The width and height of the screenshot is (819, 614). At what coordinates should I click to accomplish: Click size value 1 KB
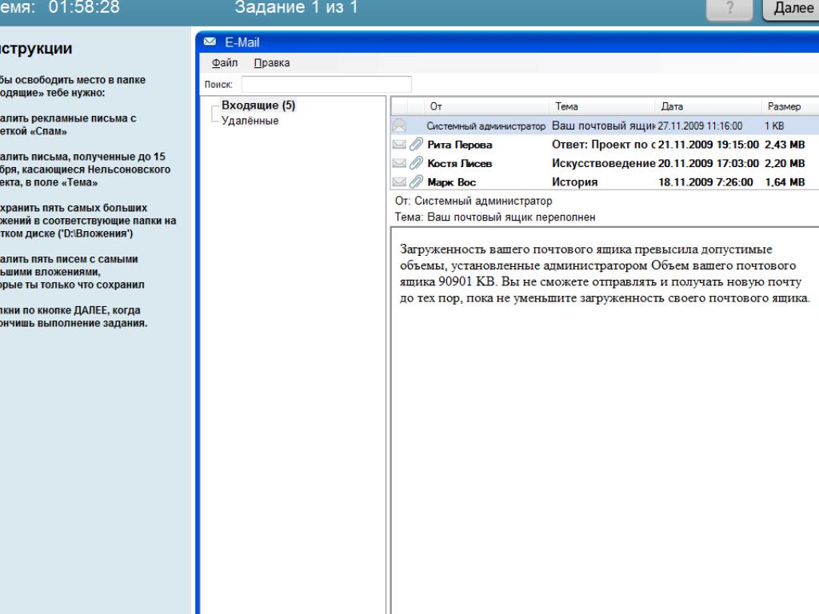(774, 126)
